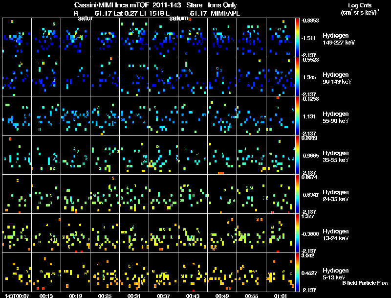Click the 01:01 time label

click(x=281, y=296)
